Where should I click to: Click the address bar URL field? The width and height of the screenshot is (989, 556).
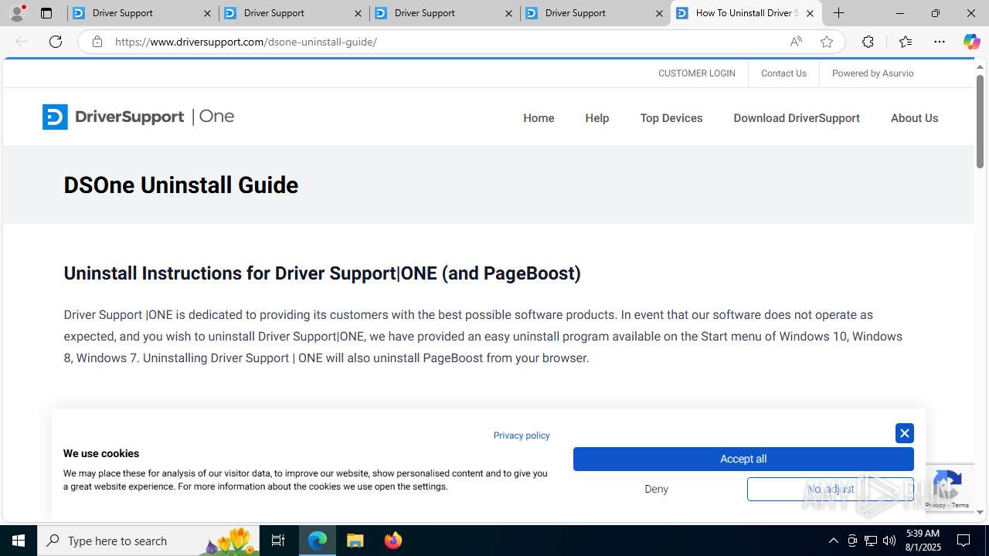448,42
